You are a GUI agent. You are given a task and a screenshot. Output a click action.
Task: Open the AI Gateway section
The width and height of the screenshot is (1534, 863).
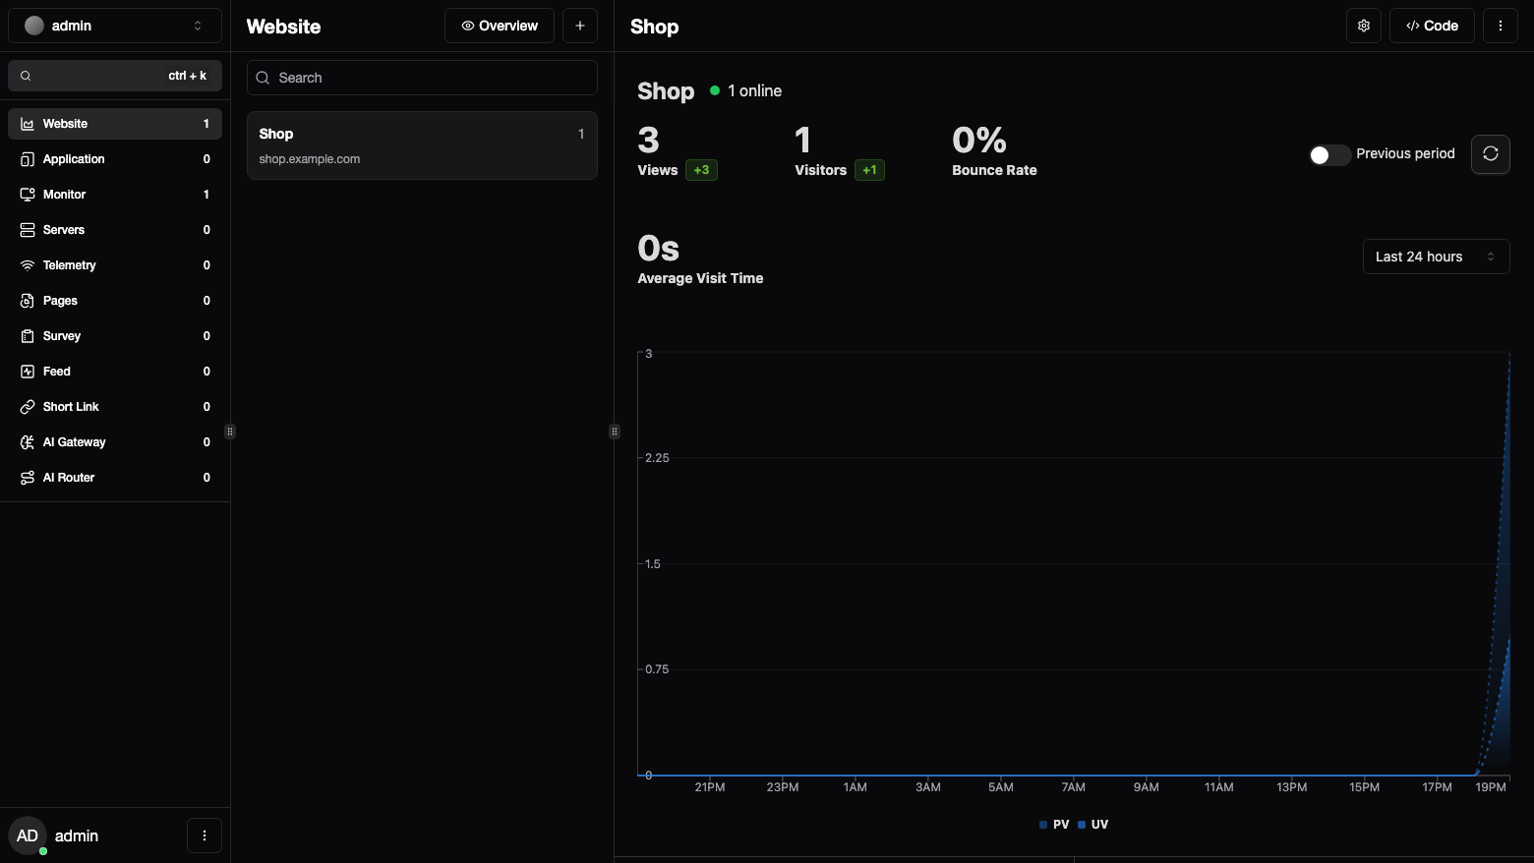pos(115,442)
